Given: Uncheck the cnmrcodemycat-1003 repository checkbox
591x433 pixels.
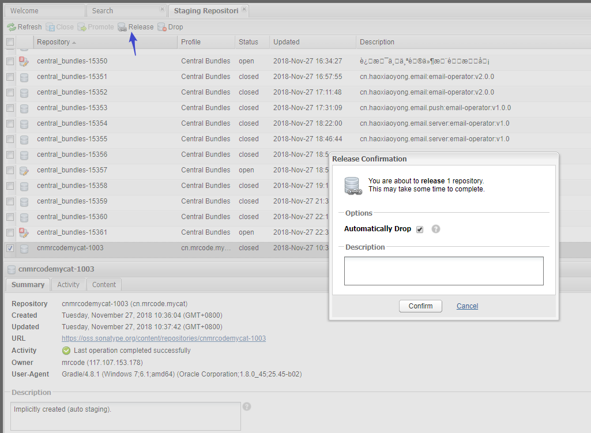Looking at the screenshot, I should 10,248.
